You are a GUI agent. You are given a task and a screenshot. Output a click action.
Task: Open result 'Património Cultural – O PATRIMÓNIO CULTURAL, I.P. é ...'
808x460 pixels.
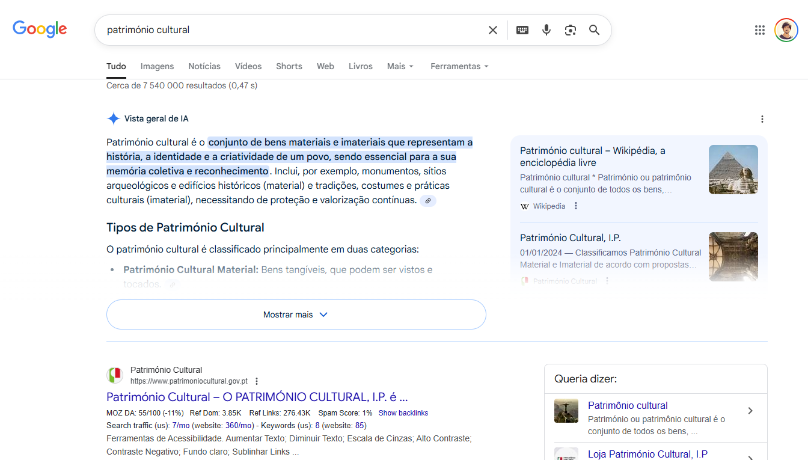(257, 397)
